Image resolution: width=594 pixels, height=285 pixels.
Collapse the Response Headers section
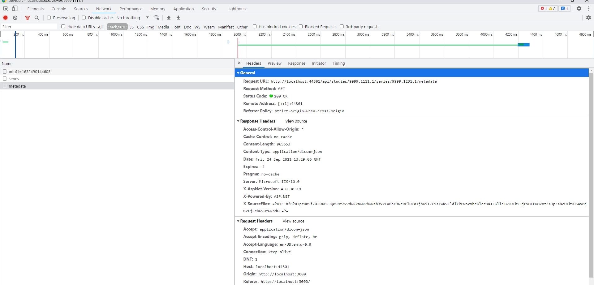(238, 121)
